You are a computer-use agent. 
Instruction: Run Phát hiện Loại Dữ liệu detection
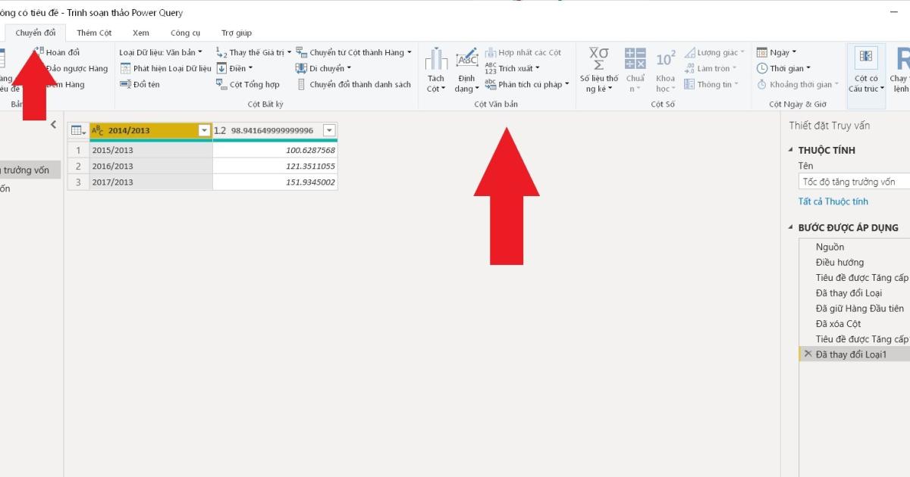coord(165,68)
